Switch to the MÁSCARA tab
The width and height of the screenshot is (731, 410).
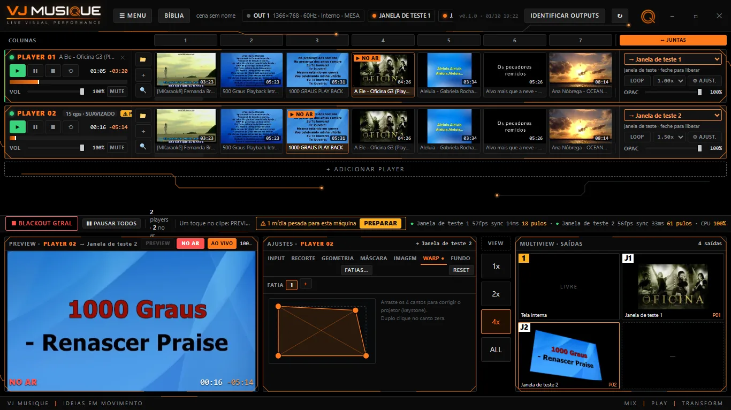coord(374,259)
